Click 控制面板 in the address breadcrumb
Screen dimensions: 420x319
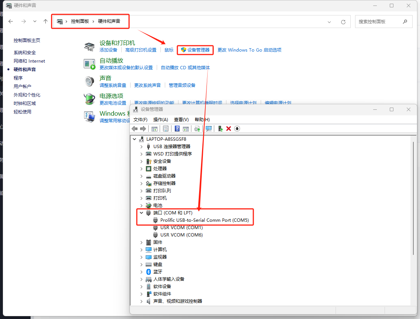[80, 21]
